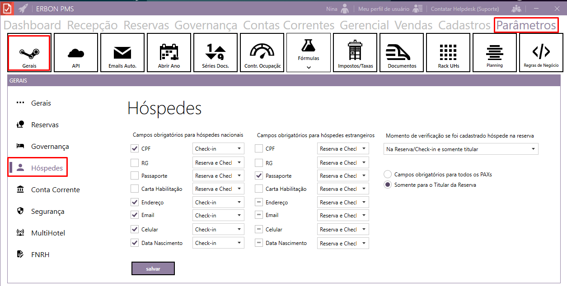
Task: Click the Rack UHs grid icon
Action: point(448,53)
